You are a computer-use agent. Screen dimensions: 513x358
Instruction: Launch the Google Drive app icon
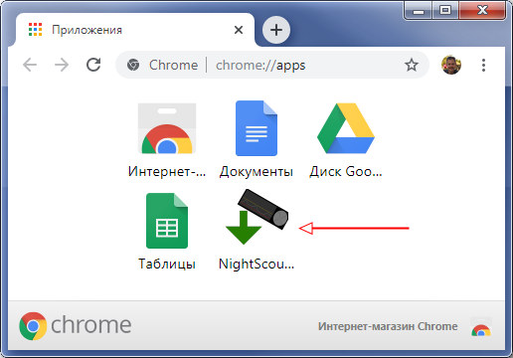(x=346, y=128)
